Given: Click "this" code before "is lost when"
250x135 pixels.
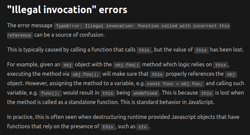Looking at the screenshot, I should [x=206, y=93].
